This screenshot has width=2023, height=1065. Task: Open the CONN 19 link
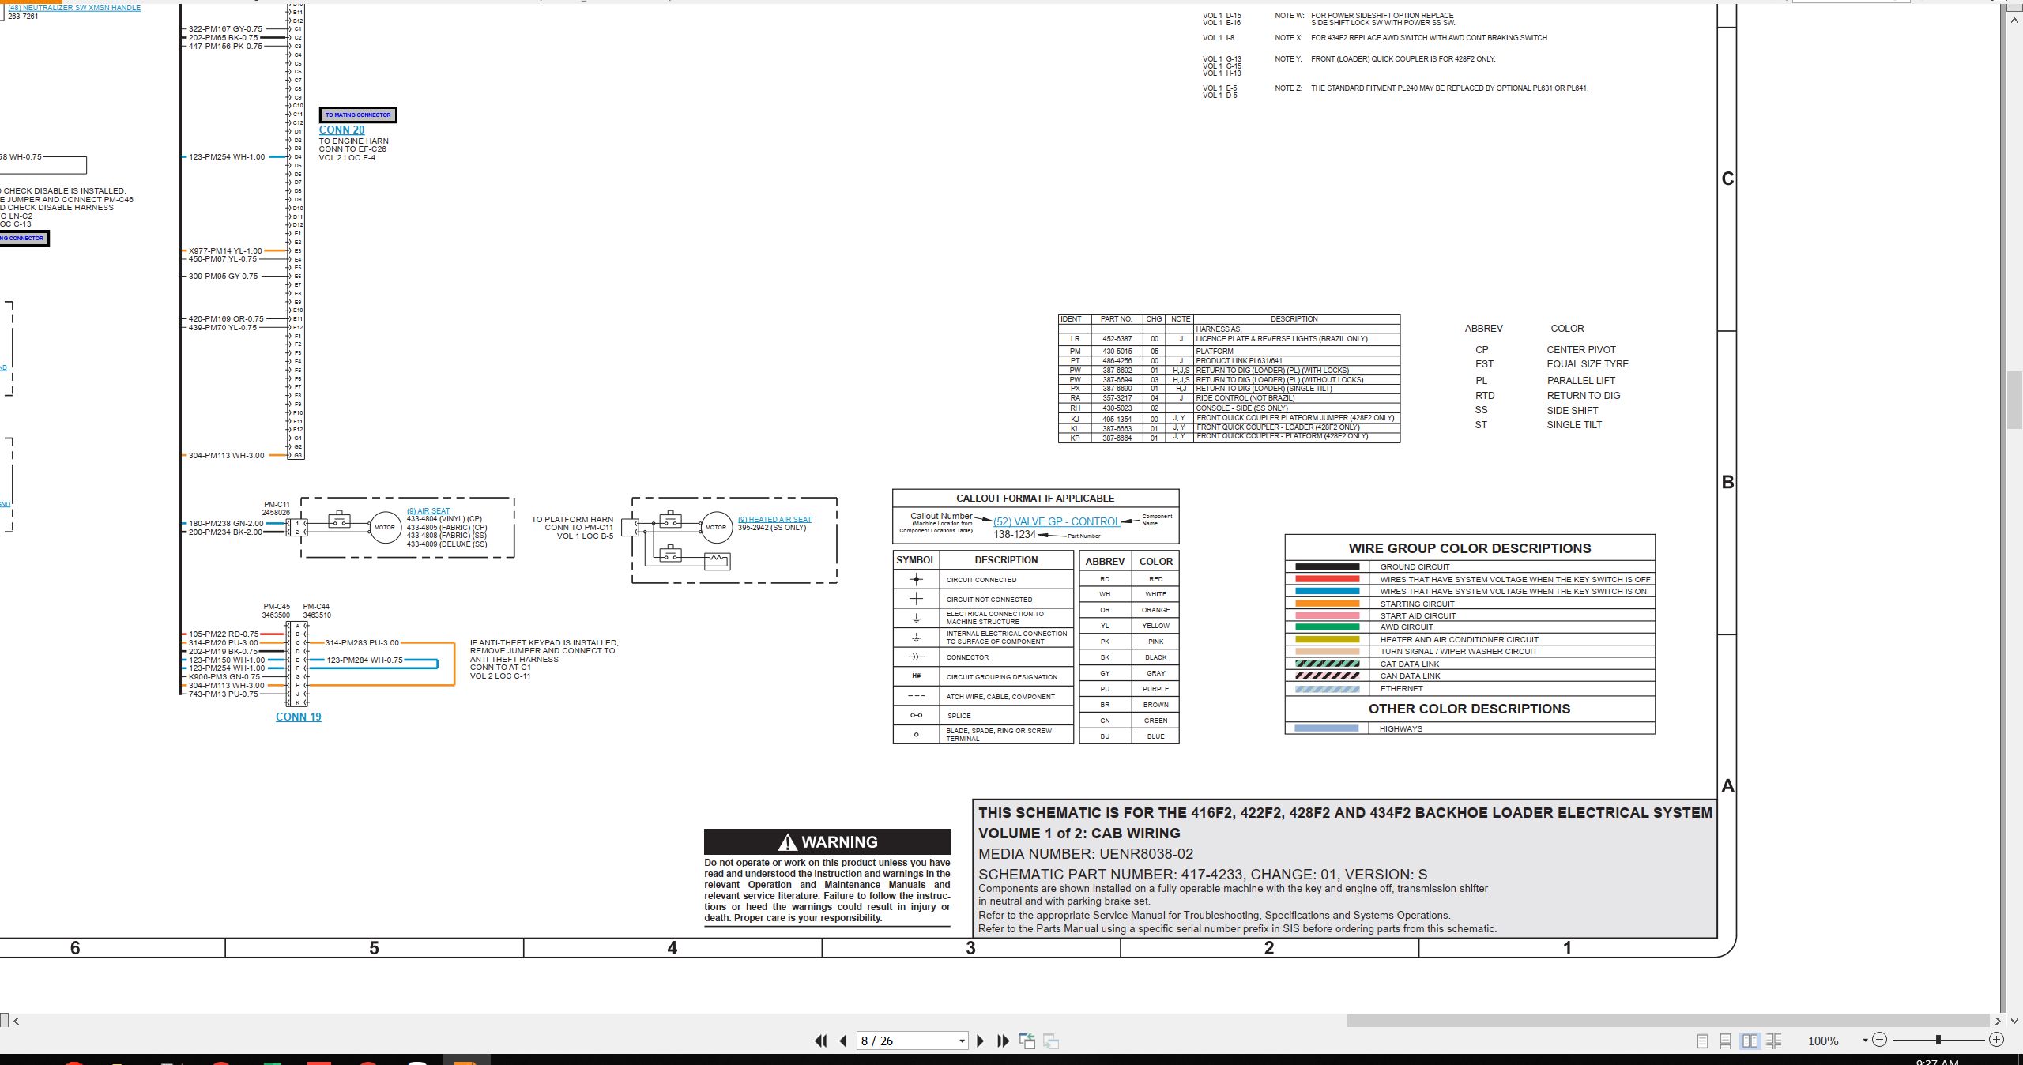[x=299, y=717]
